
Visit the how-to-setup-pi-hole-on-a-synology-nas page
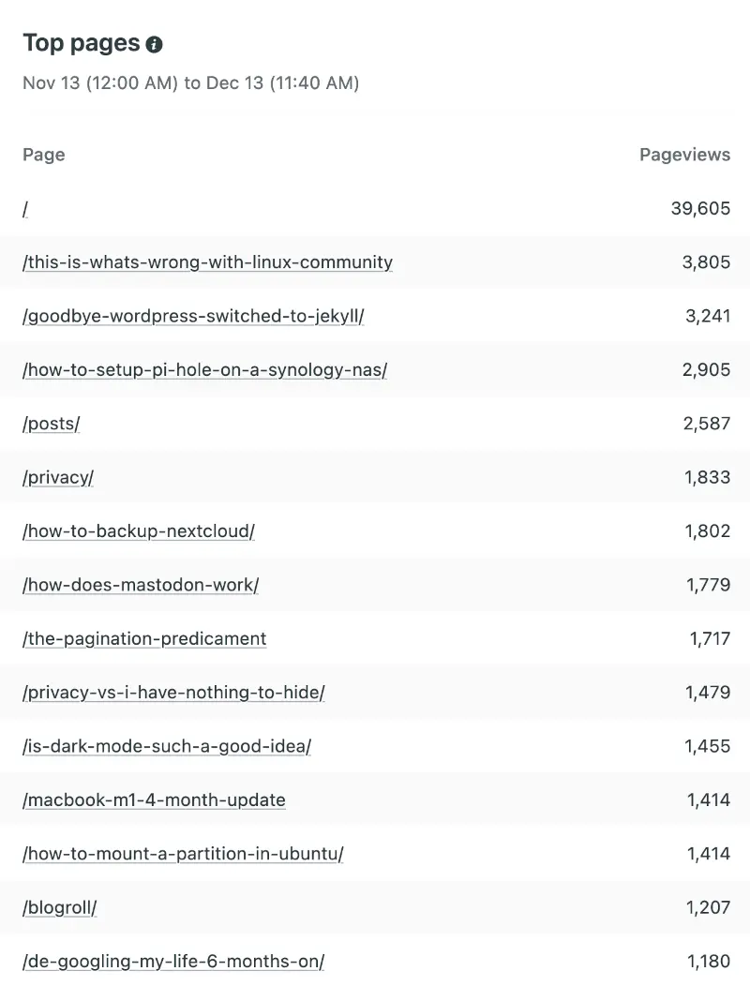pyautogui.click(x=203, y=369)
